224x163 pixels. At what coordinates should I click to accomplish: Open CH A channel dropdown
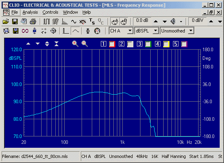coord(130,31)
